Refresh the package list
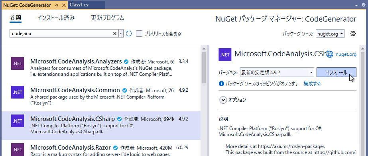Screen dimensions: 368x156 (x=129, y=34)
